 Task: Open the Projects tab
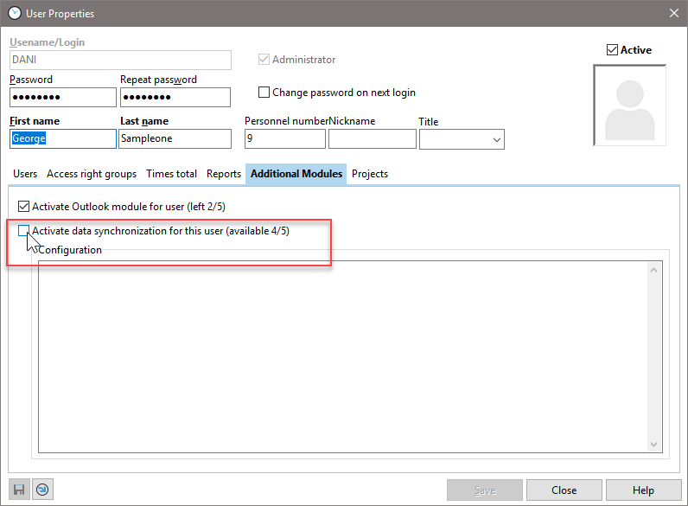(x=370, y=174)
